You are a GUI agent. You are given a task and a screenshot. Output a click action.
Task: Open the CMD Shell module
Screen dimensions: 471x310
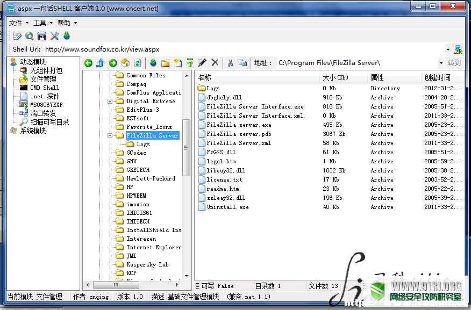coord(45,88)
